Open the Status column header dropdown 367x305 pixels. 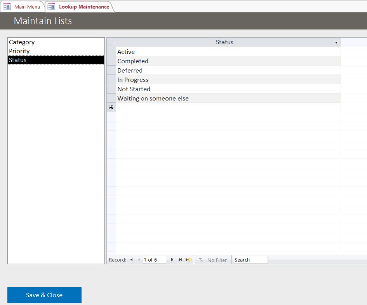pyautogui.click(x=336, y=42)
